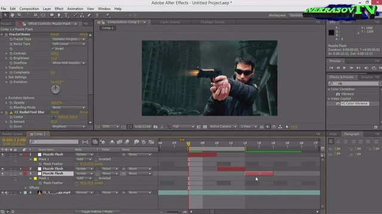
Task: Select the Type text tool
Action: pyautogui.click(x=66, y=15)
